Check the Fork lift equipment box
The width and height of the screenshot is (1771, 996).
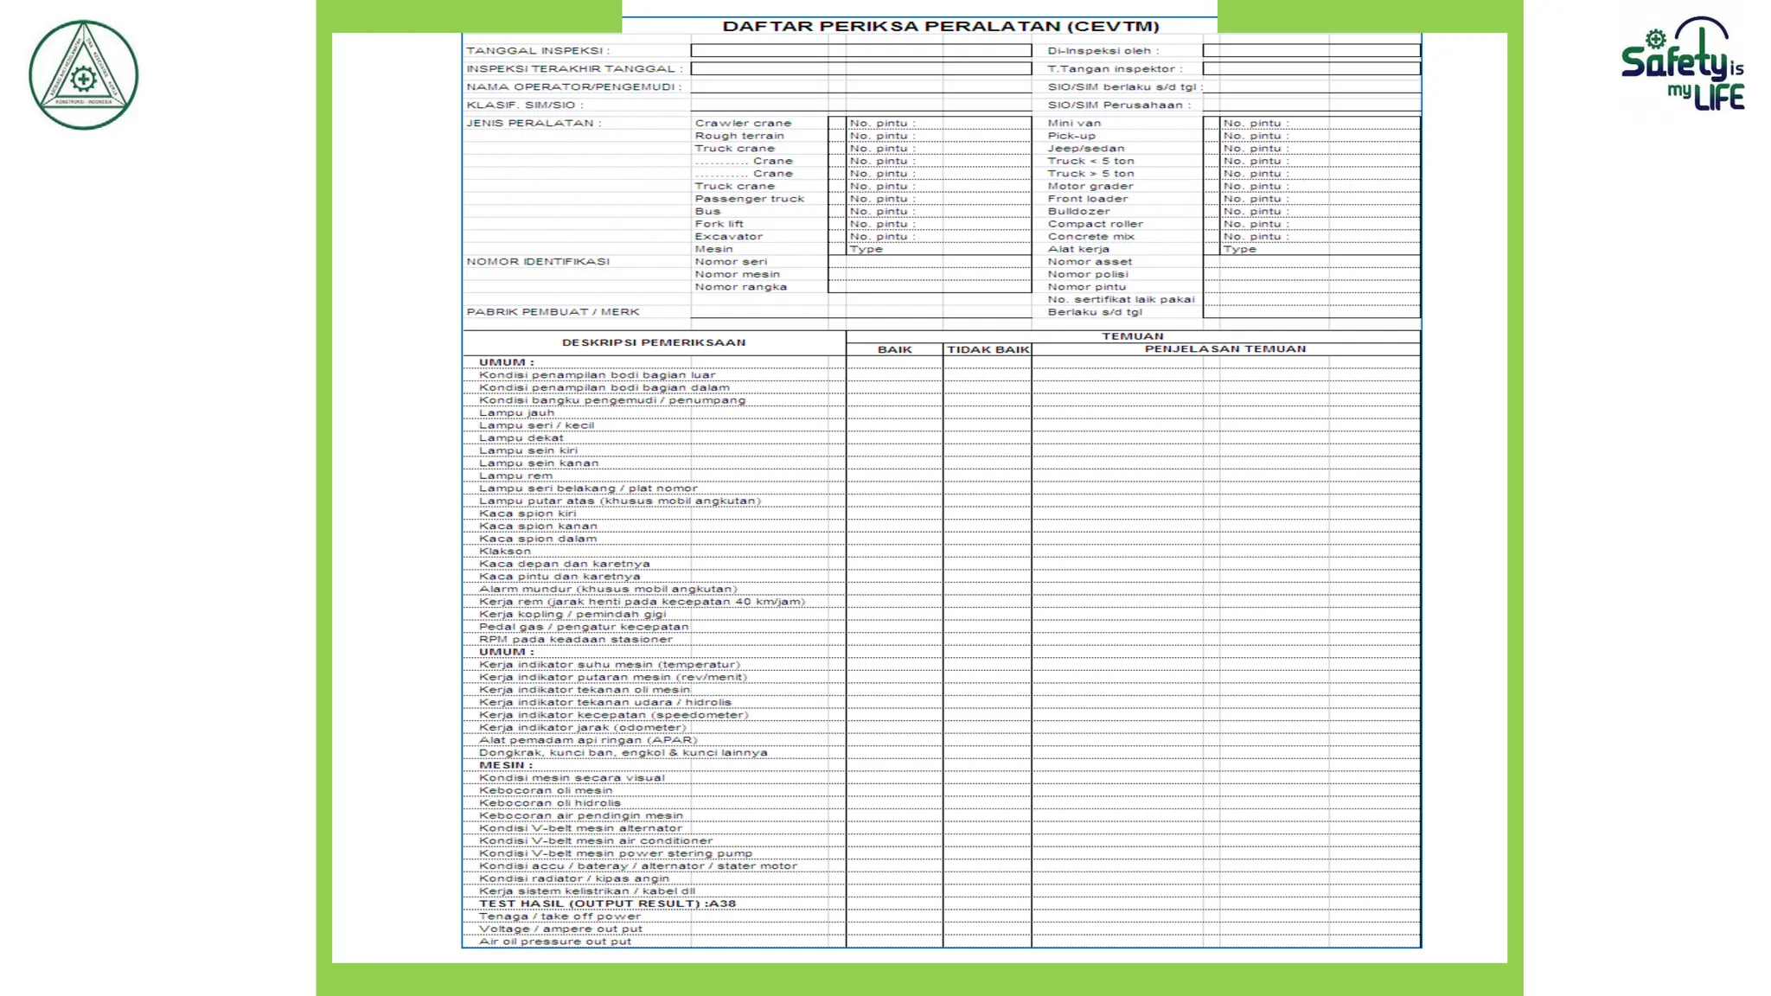click(836, 224)
